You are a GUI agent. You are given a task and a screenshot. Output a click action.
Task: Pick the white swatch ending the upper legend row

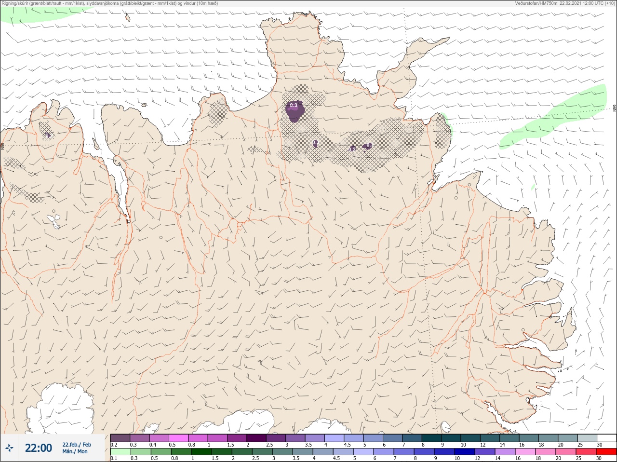coord(606,438)
